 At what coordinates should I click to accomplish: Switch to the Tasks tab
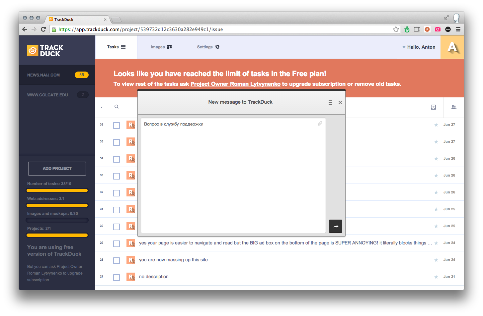(116, 47)
